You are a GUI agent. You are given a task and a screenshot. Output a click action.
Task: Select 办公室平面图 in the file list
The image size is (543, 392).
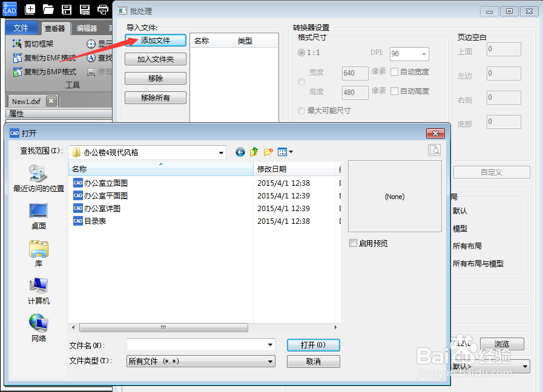(x=106, y=195)
